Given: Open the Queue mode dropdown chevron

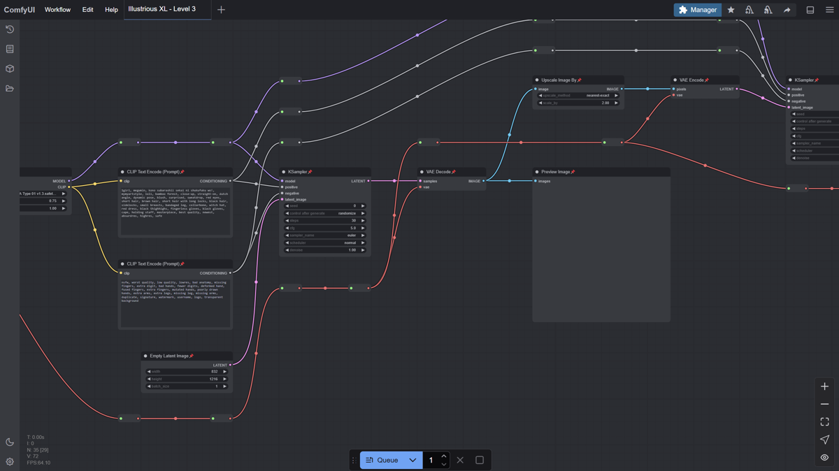Looking at the screenshot, I should (413, 460).
